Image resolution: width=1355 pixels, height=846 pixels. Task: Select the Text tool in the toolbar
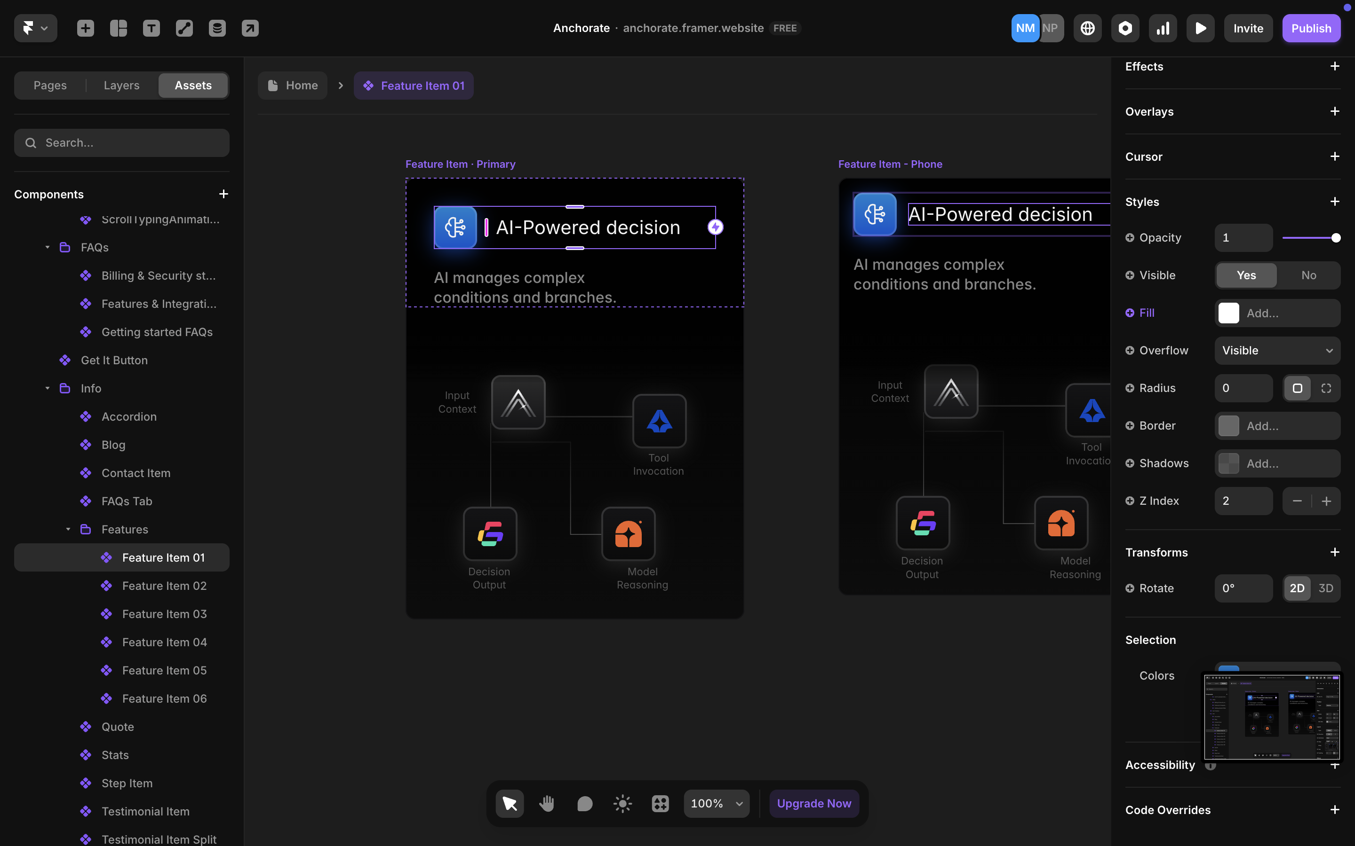tap(151, 28)
